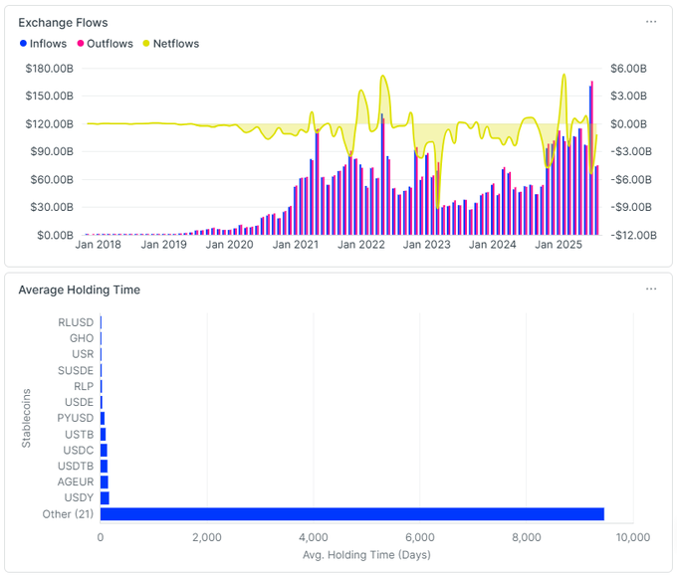Click the Average Holding Time title
This screenshot has height=576, width=677.
click(x=80, y=289)
